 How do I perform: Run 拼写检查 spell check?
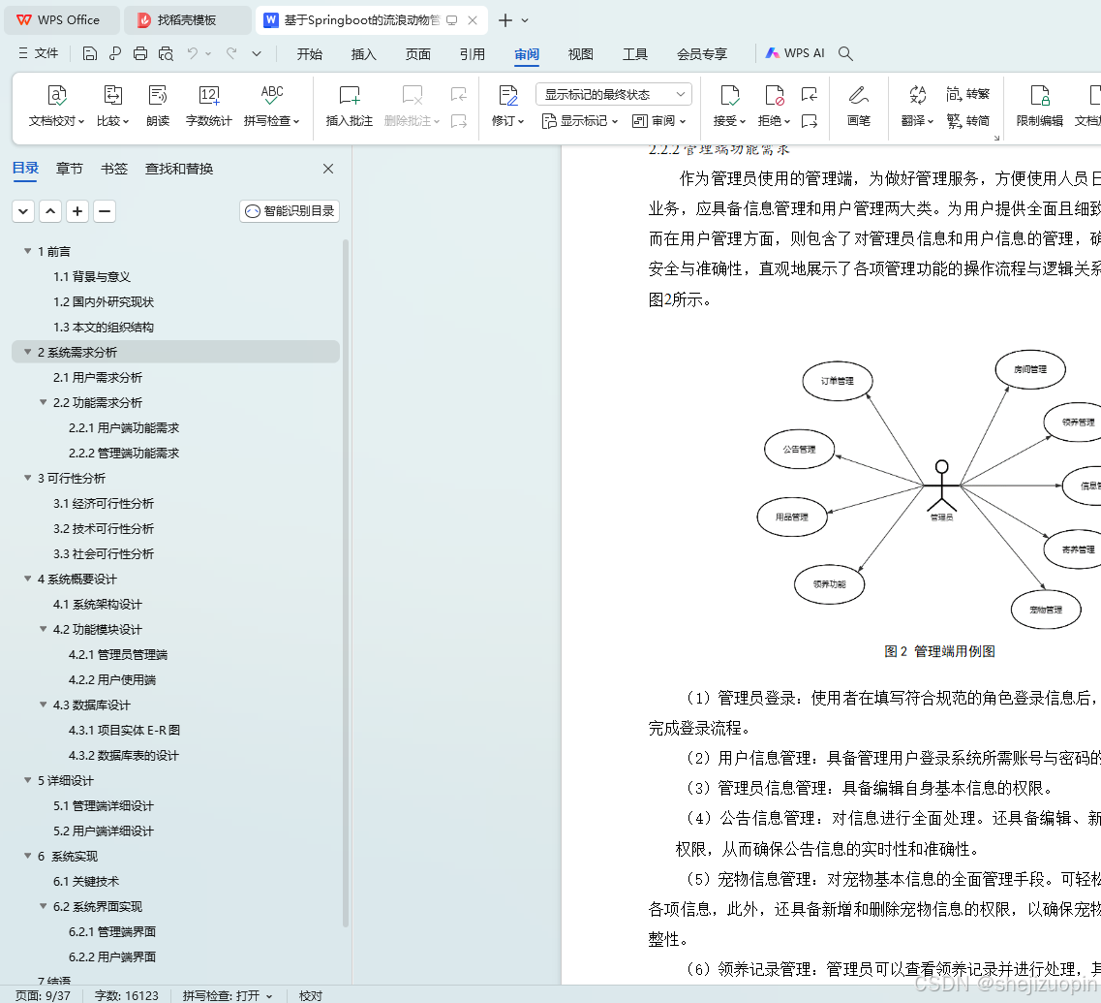point(272,107)
